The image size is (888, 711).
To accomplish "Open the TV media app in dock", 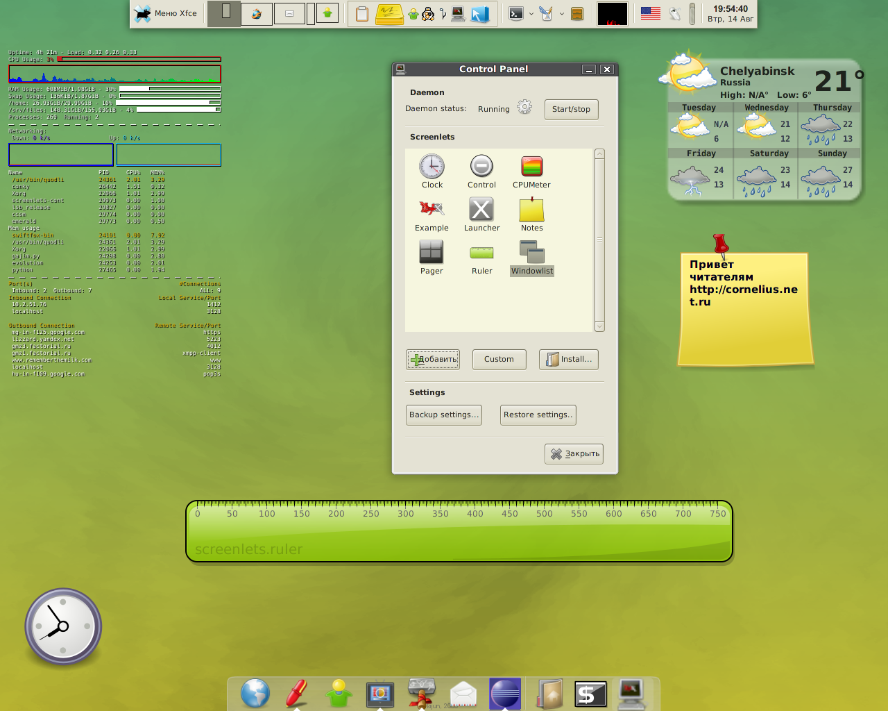I will coord(380,694).
